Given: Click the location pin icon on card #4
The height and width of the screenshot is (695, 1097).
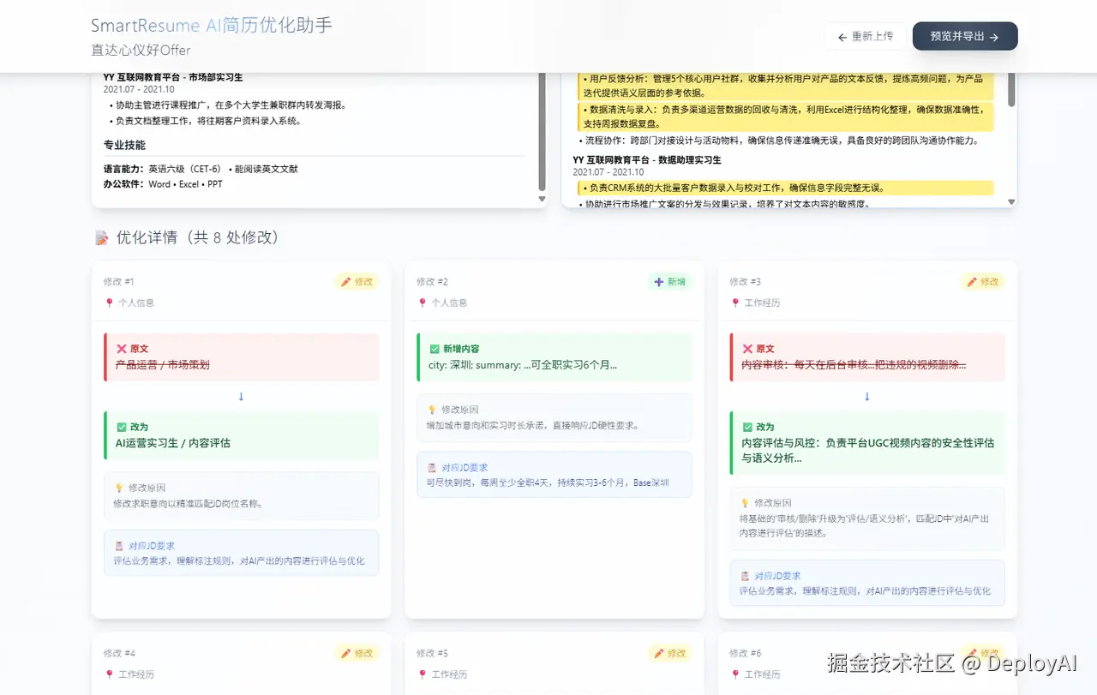Looking at the screenshot, I should 109,674.
